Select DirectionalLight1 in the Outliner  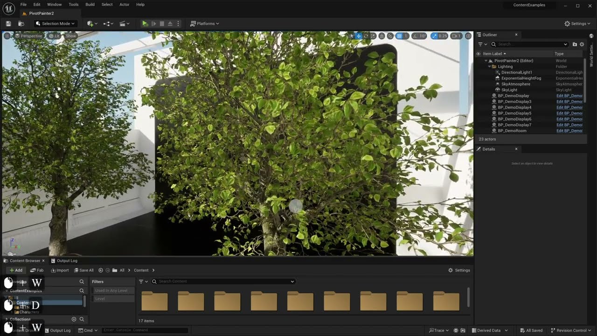(517, 72)
